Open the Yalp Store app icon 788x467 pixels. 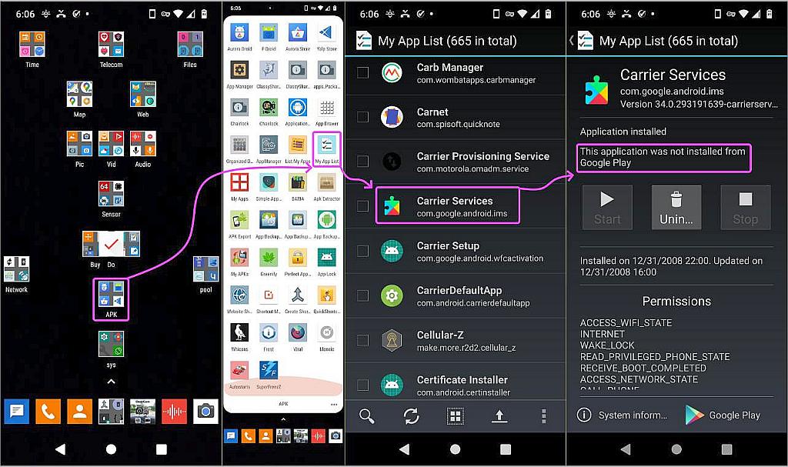tap(326, 33)
